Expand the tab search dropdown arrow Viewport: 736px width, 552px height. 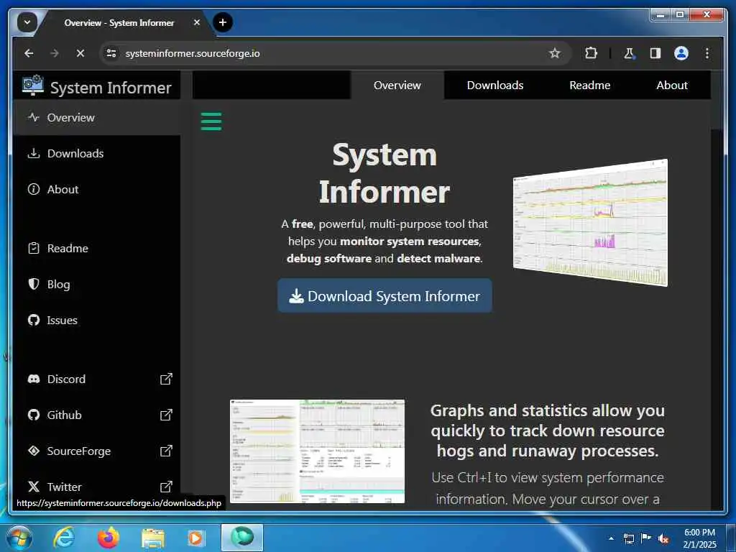[x=27, y=22]
